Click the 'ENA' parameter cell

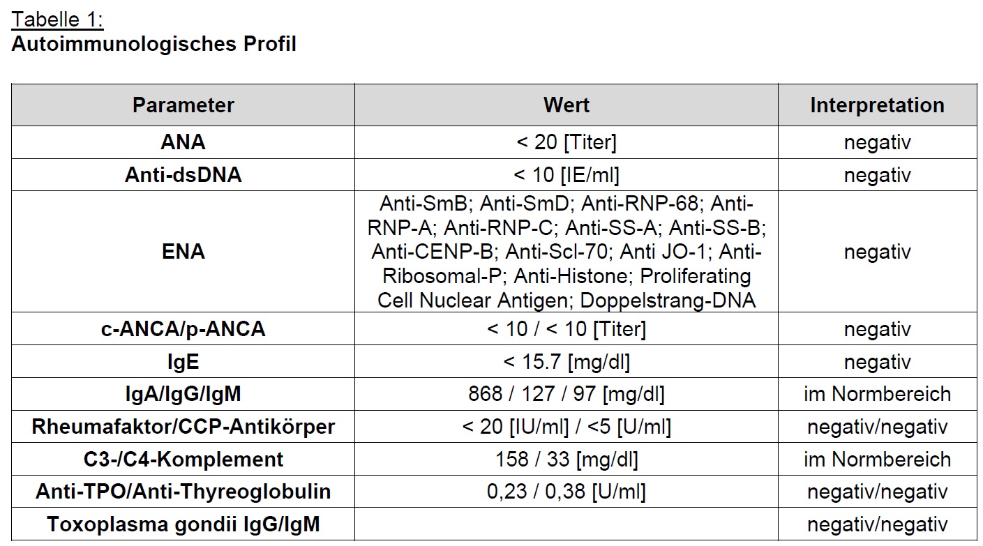click(183, 252)
